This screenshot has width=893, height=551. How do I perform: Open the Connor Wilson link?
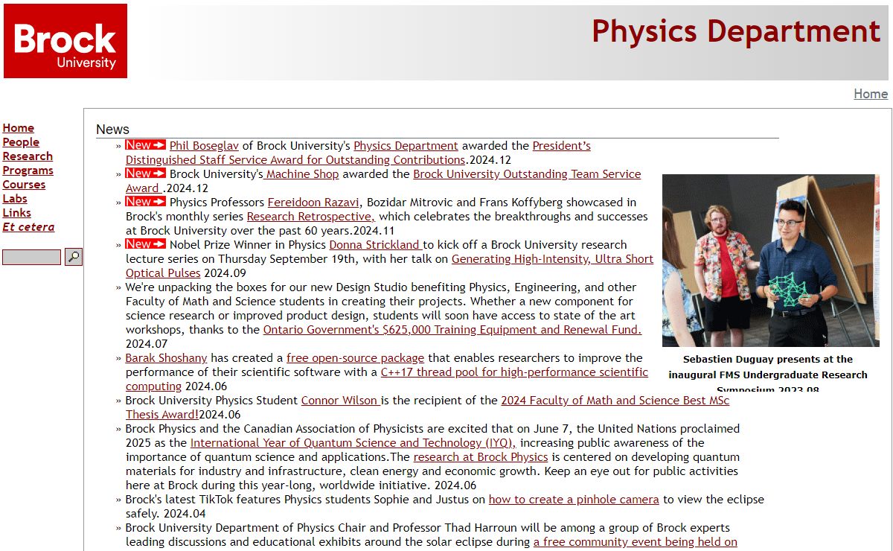[341, 401]
